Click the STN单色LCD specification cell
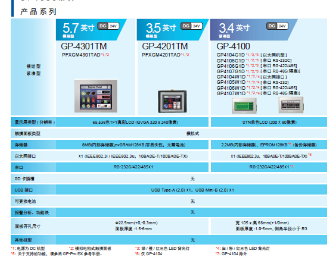Viewport: 336px width, 257px height. click(269, 122)
